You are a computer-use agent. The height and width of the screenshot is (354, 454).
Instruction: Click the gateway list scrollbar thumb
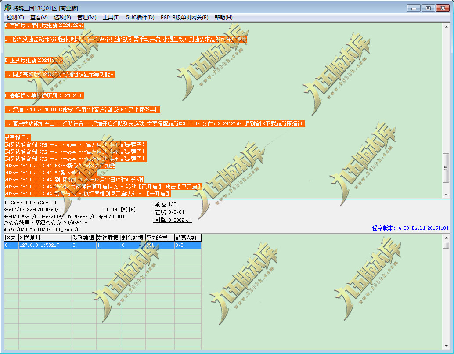(x=446, y=245)
